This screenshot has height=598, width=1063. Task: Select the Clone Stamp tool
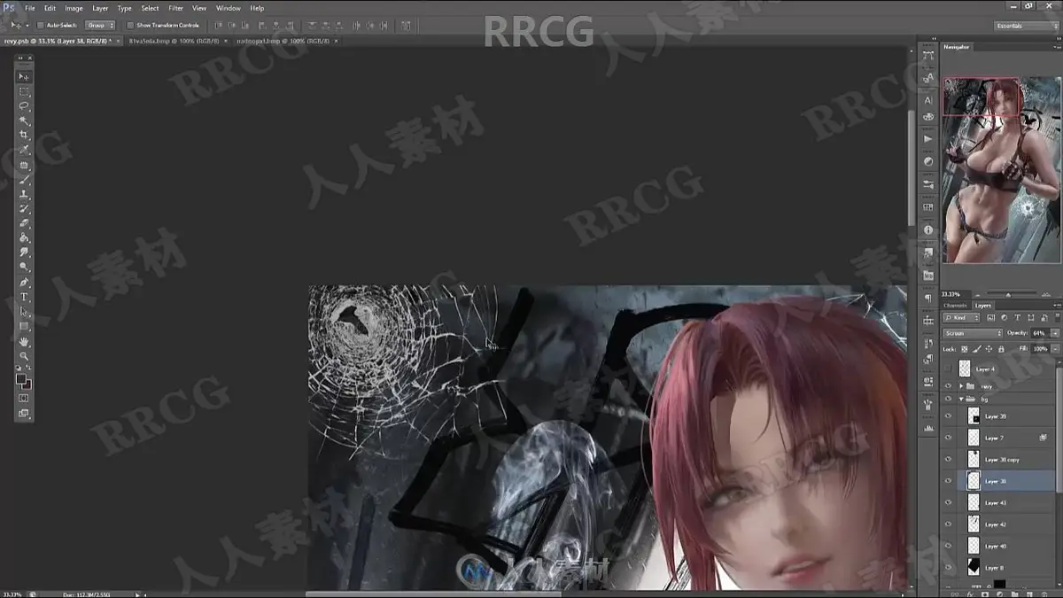coord(24,194)
